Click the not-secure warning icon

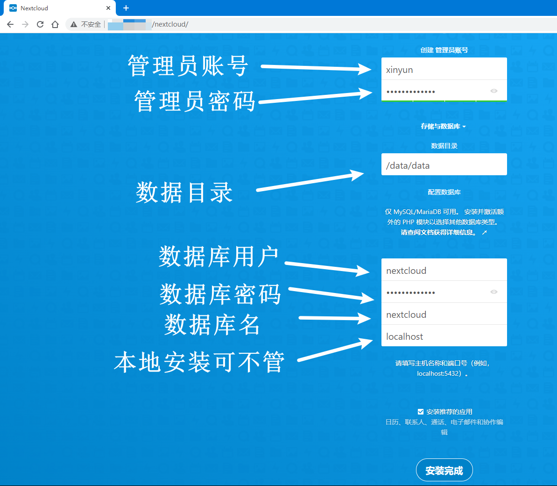(73, 24)
